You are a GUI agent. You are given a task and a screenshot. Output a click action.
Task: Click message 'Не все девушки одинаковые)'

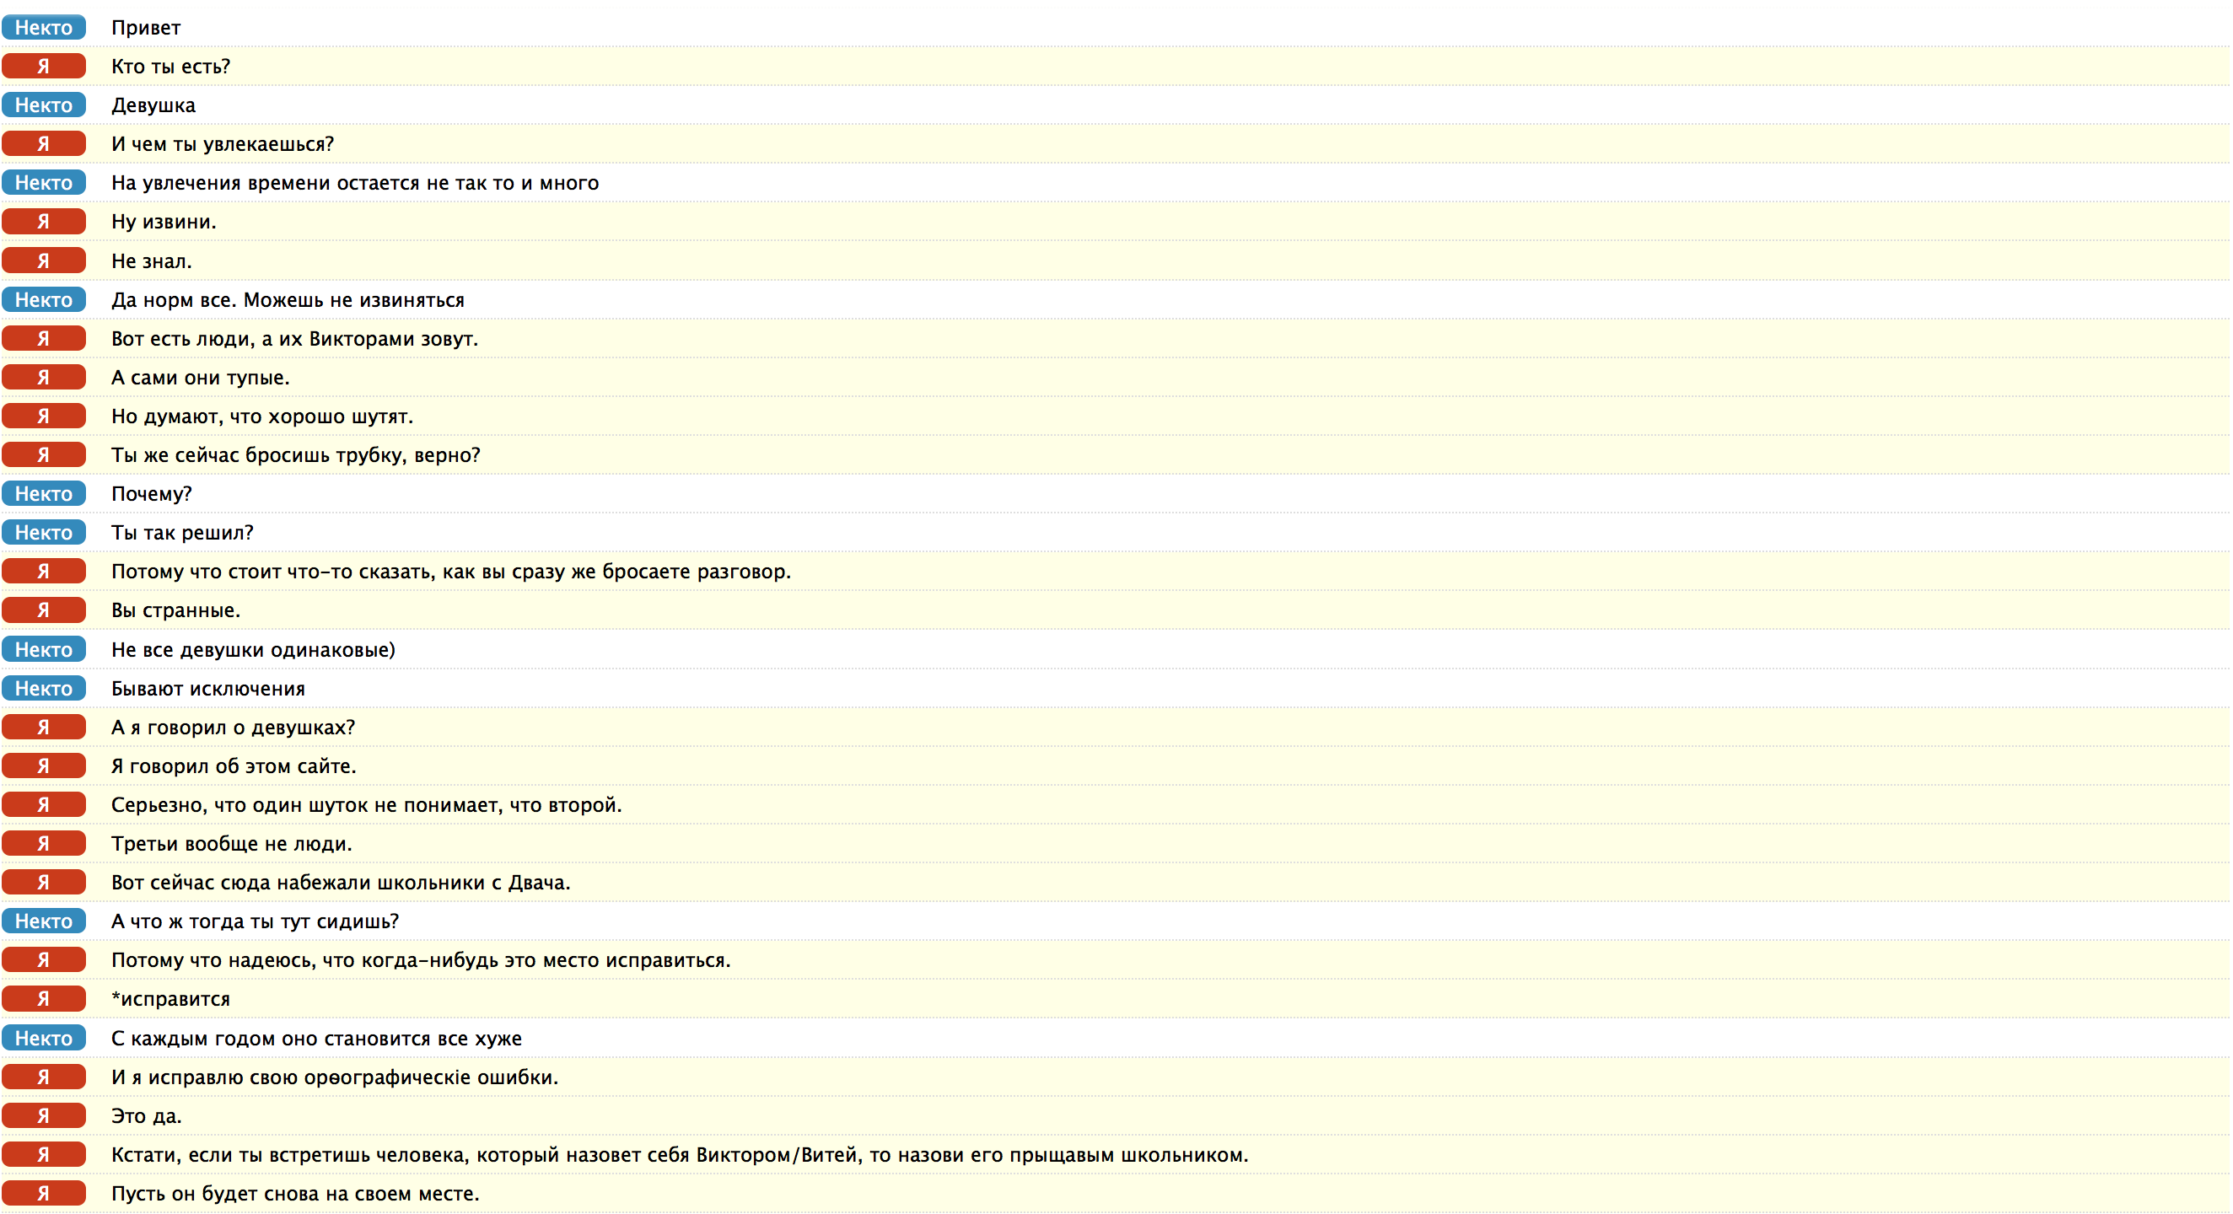tap(252, 650)
